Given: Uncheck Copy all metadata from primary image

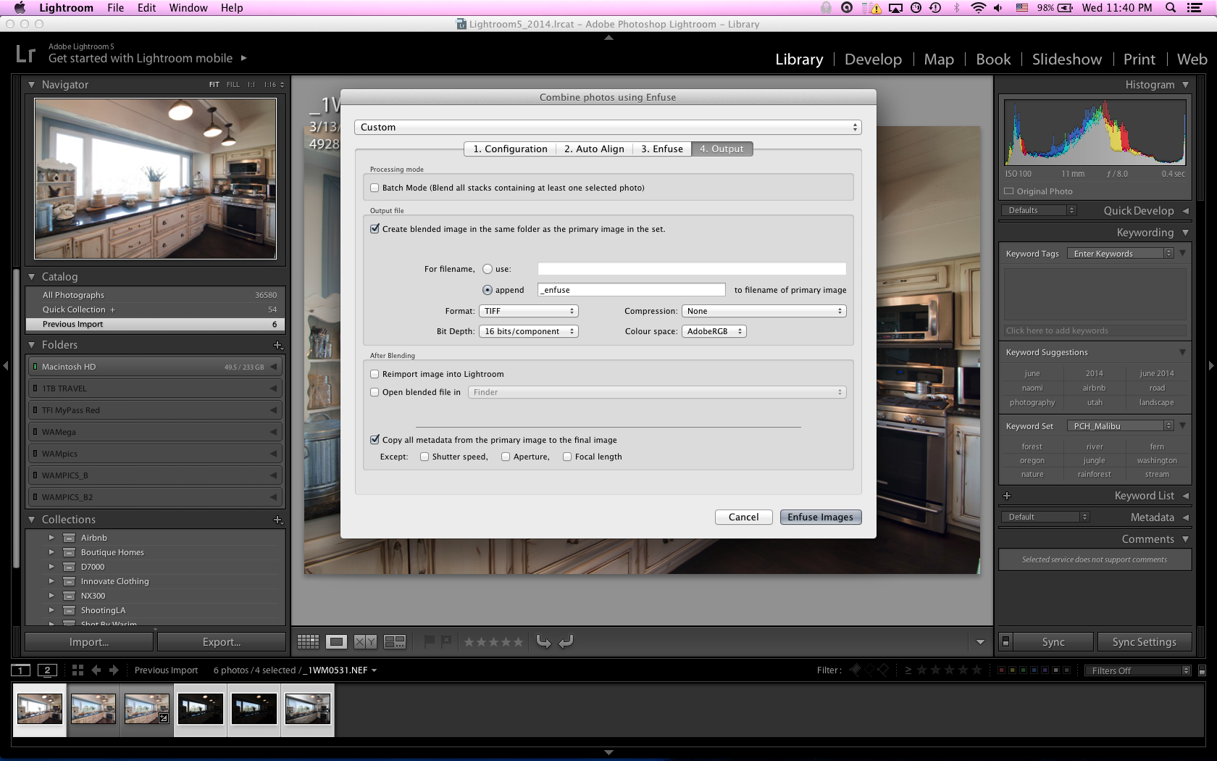Looking at the screenshot, I should [x=375, y=440].
